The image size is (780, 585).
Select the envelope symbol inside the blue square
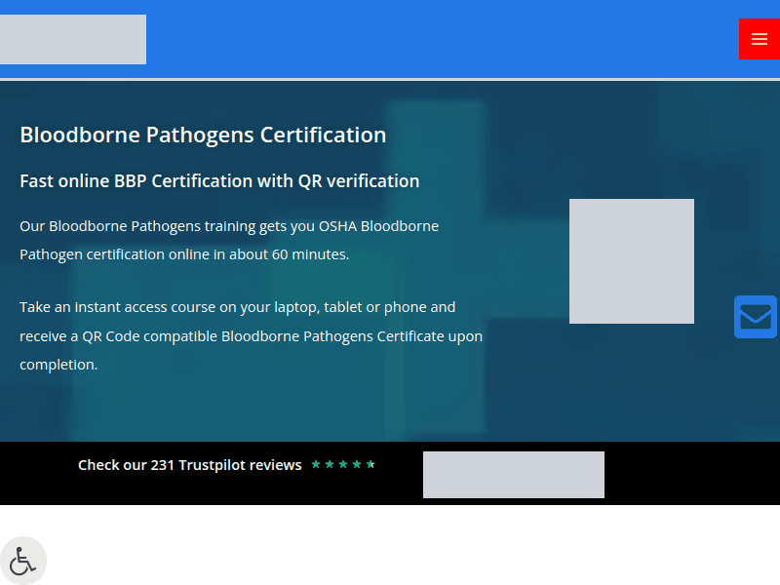coord(756,316)
